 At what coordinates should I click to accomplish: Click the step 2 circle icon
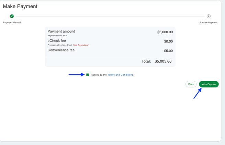209,16
